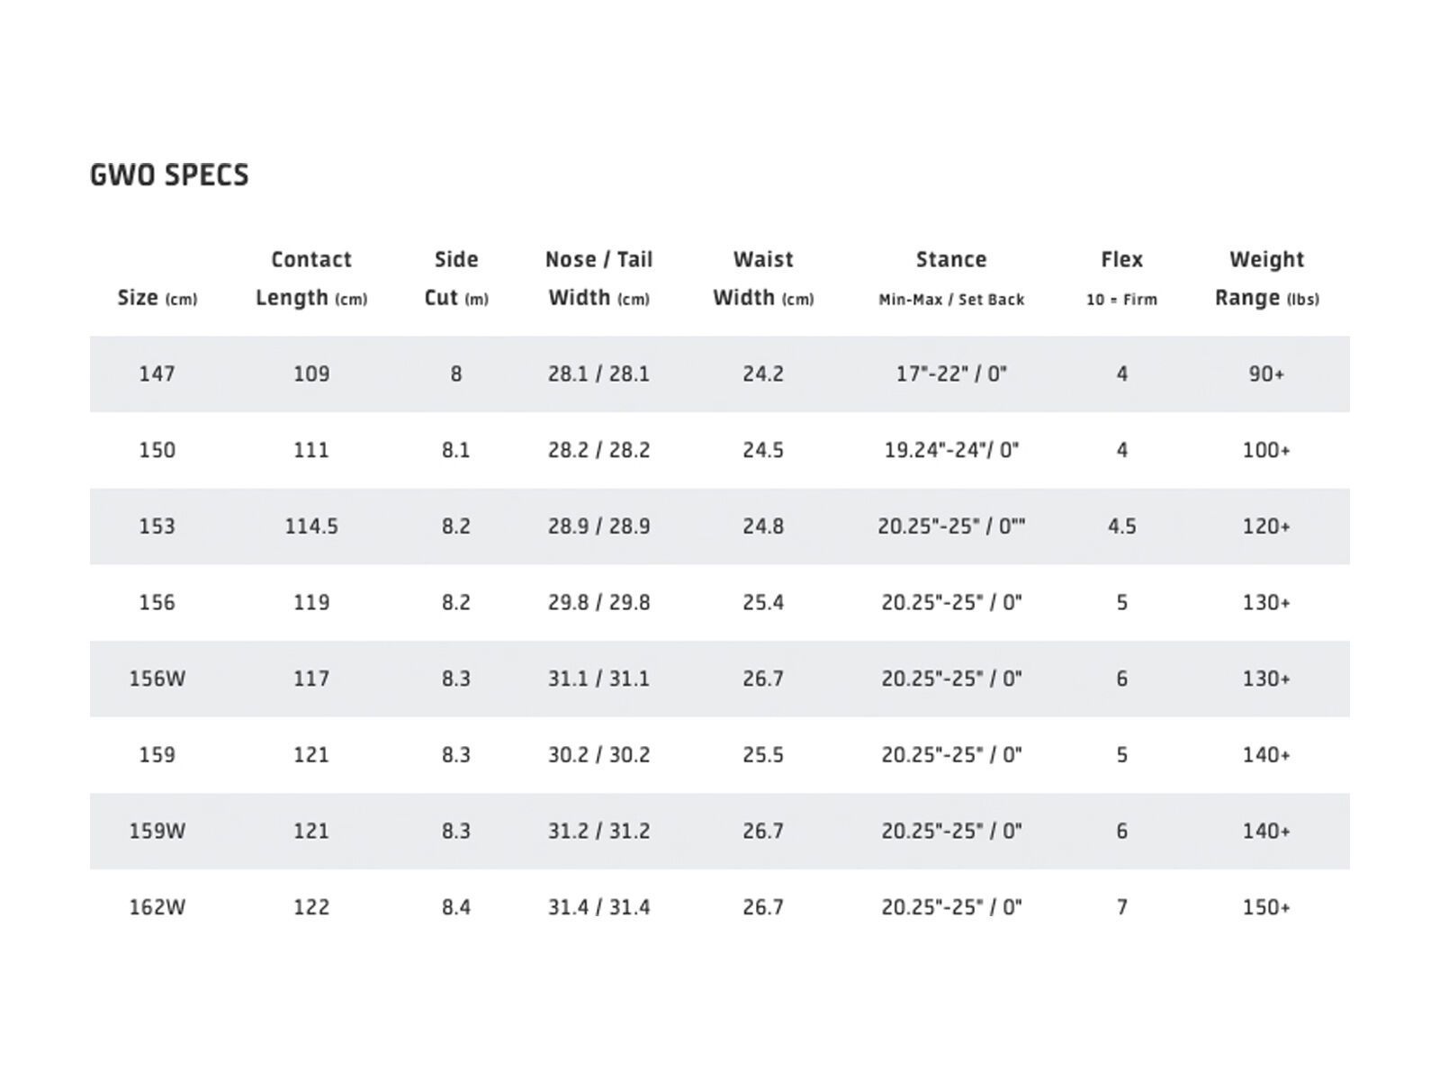Screen dimensions: 1440x1080
Task: Select the Stance column header
Action: click(951, 278)
